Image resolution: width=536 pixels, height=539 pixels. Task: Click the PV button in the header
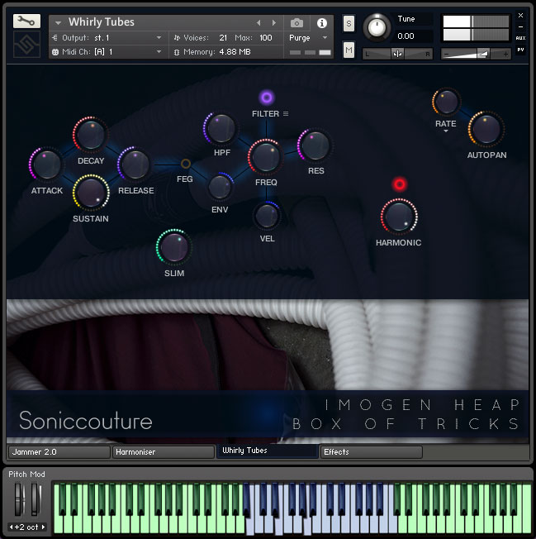pos(520,50)
